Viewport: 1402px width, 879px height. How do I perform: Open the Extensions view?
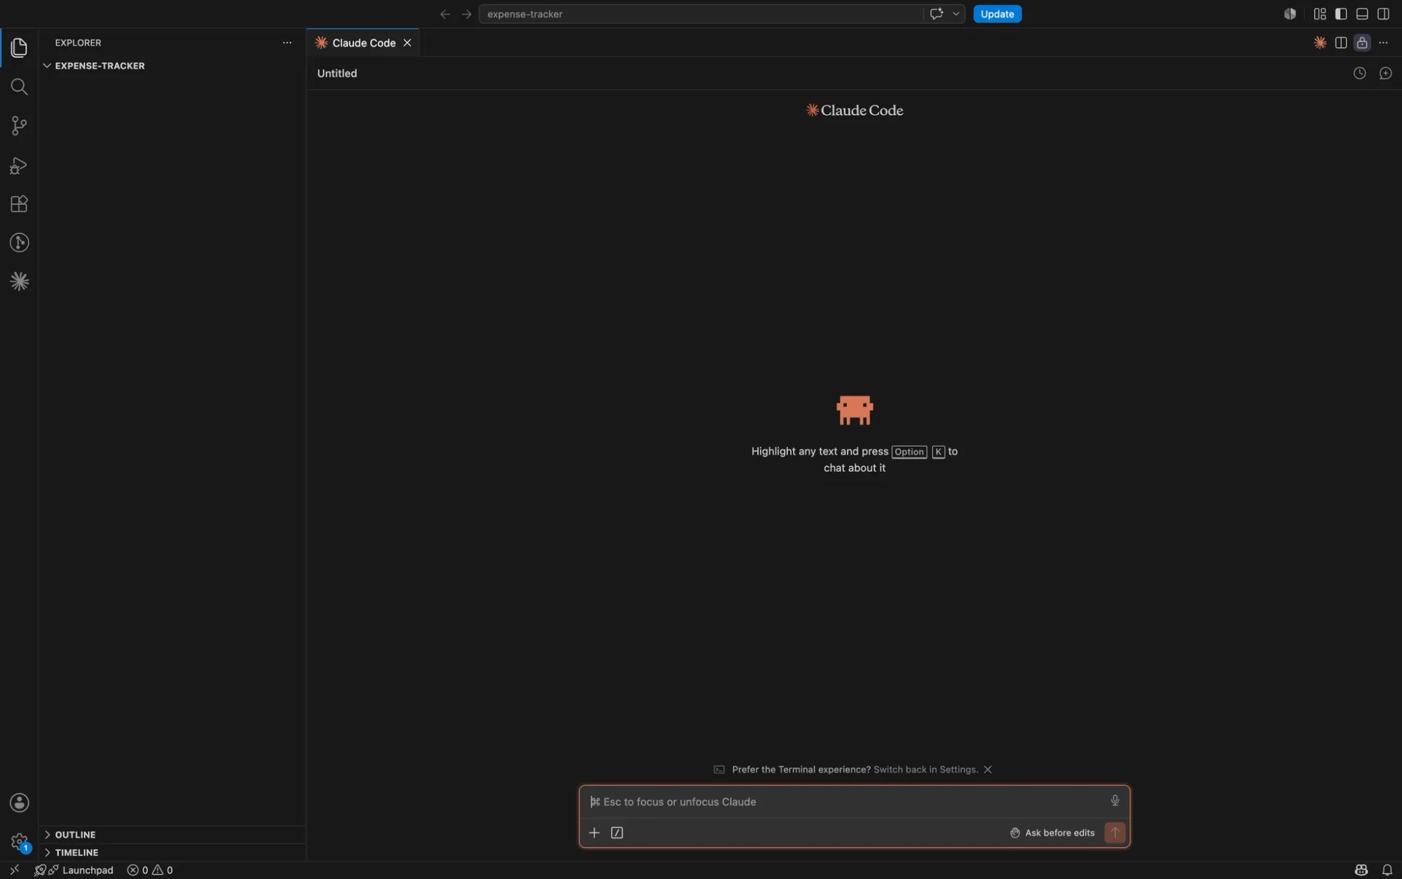tap(19, 204)
